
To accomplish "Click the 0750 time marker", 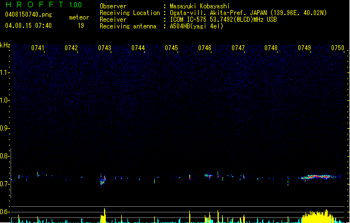I will click(x=338, y=48).
